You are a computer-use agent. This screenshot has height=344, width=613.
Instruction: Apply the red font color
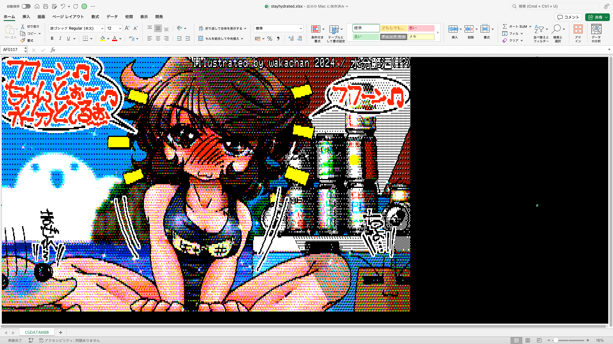115,39
